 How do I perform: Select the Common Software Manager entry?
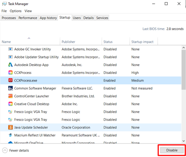[91, 88]
